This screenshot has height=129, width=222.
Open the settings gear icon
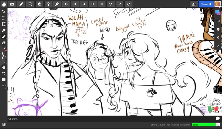(x=218, y=37)
